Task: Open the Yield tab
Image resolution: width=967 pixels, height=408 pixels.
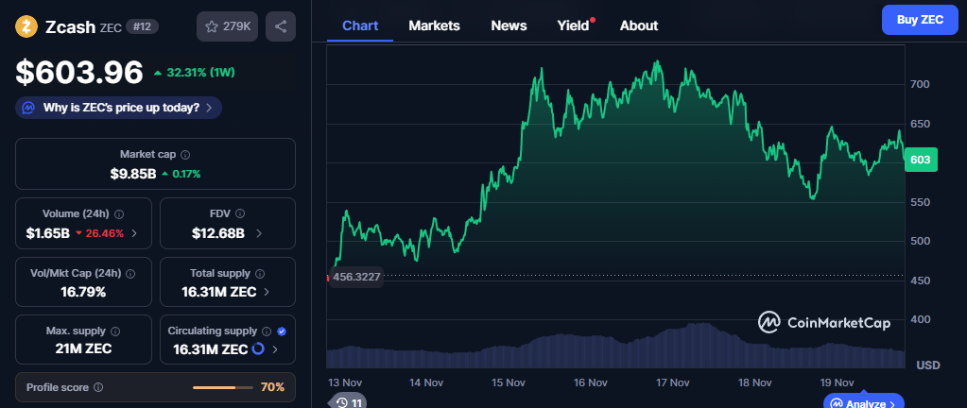Action: 574,25
